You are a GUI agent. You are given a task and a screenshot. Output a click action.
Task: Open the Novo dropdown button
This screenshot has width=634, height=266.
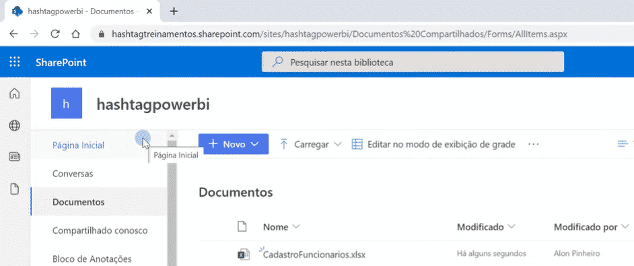tap(234, 144)
